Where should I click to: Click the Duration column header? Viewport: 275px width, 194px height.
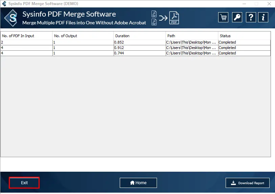coord(139,36)
